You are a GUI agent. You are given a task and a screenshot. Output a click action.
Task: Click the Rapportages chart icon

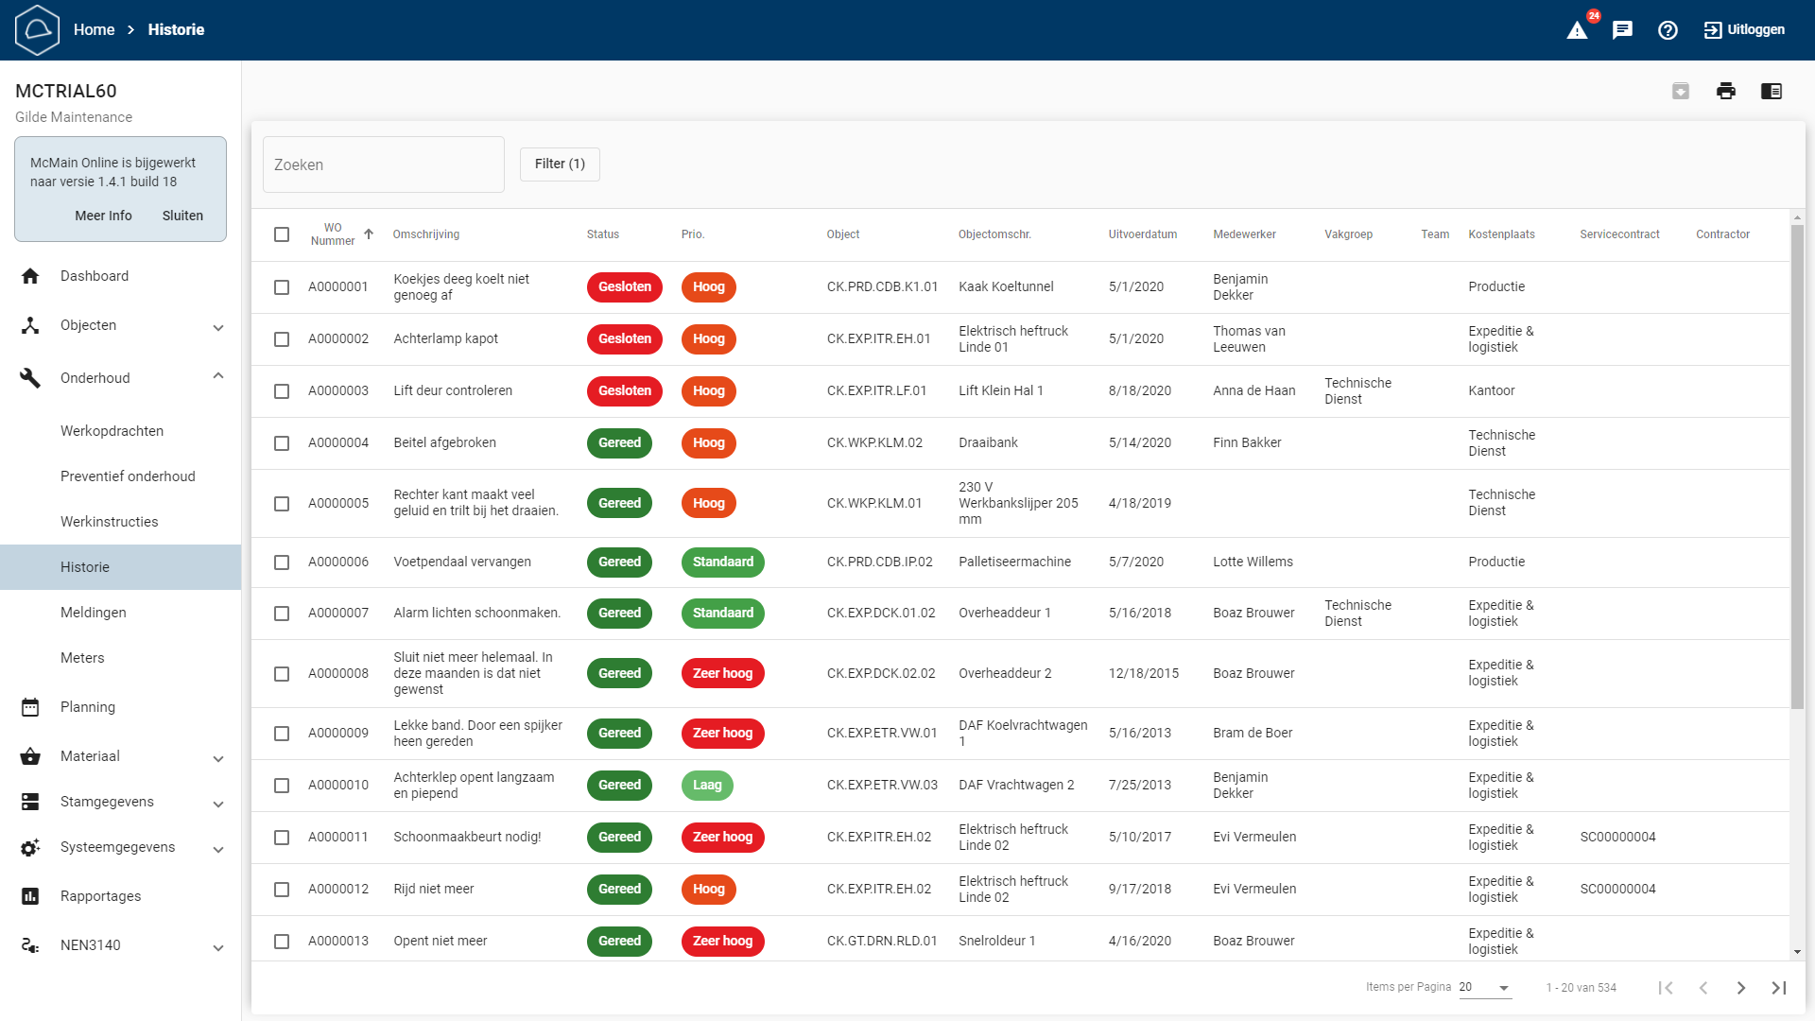[30, 896]
